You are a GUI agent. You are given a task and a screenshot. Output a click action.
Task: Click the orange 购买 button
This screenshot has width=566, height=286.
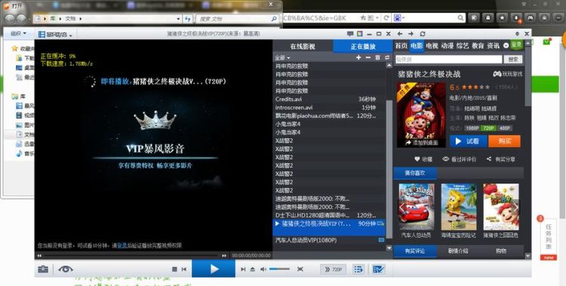point(504,141)
